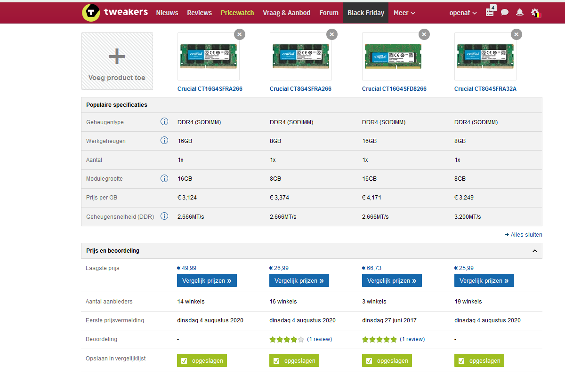This screenshot has width=565, height=375.
Task: Open the settings gear icon
Action: [x=535, y=13]
